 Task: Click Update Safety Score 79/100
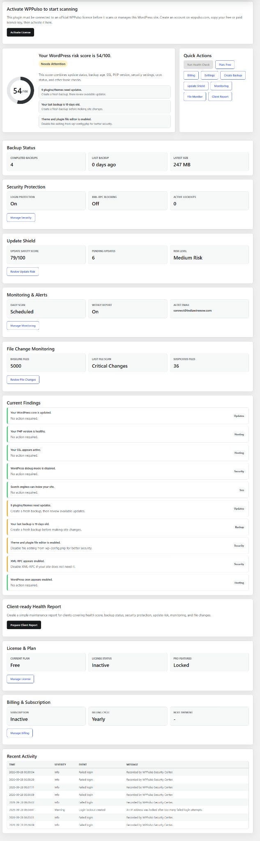(18, 258)
